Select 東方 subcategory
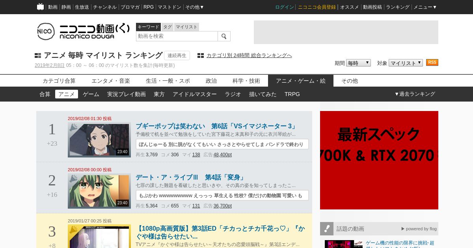Screen dimensions: 473x248 [x=159, y=94]
